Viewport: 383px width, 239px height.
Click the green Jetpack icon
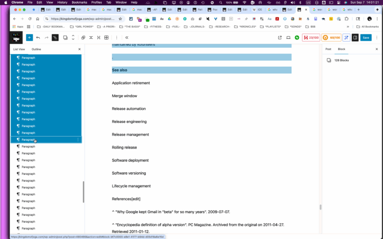[297, 38]
